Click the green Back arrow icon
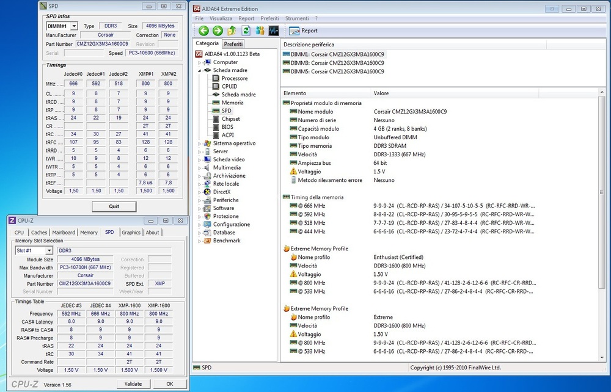The height and width of the screenshot is (392, 611). click(x=203, y=31)
